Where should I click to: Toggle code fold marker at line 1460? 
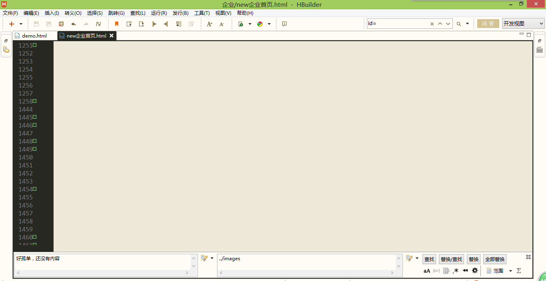click(35, 237)
